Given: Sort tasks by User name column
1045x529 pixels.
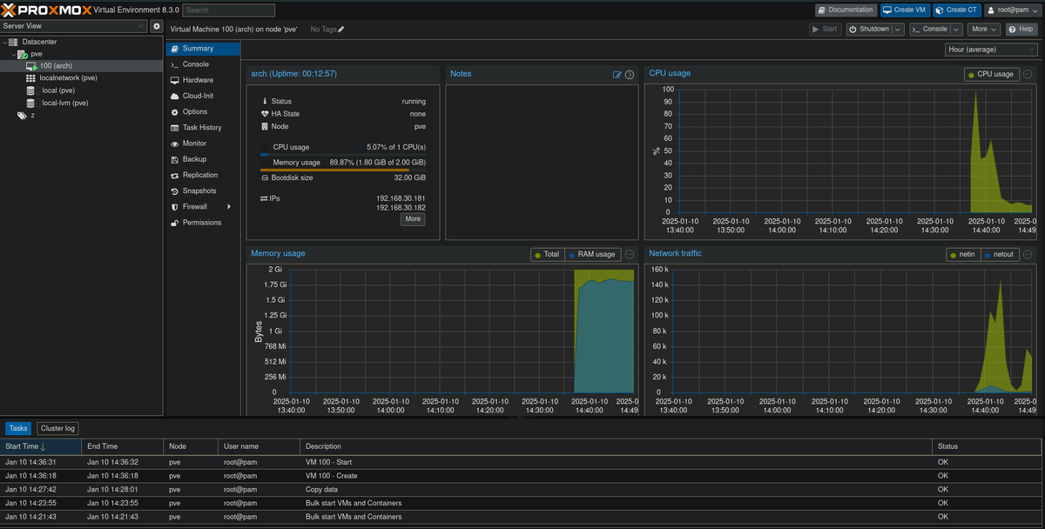Looking at the screenshot, I should click(x=260, y=446).
